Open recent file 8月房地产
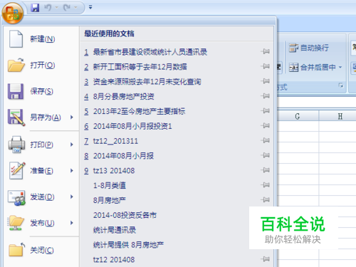The height and width of the screenshot is (267, 356). (110, 200)
